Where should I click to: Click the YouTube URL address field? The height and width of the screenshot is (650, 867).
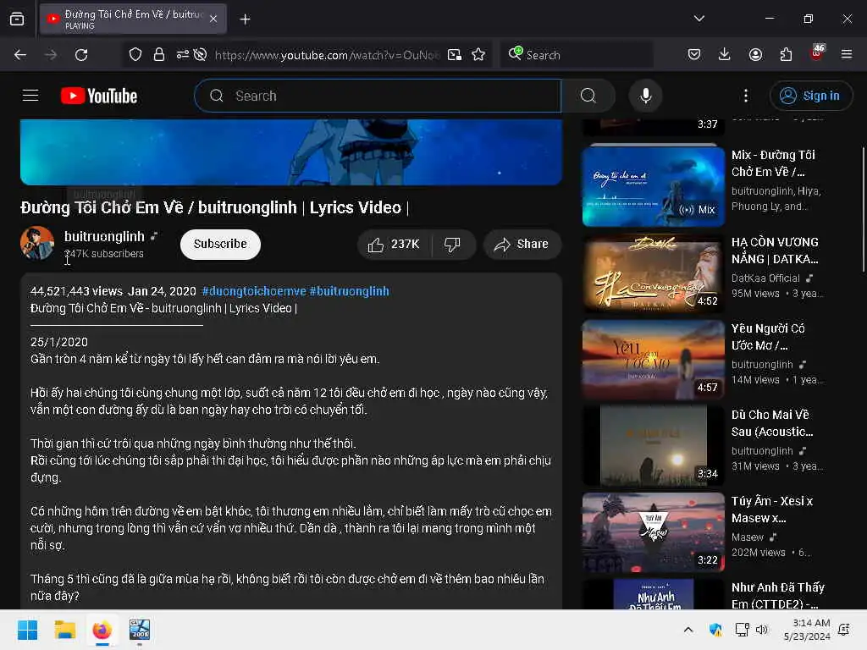327,55
